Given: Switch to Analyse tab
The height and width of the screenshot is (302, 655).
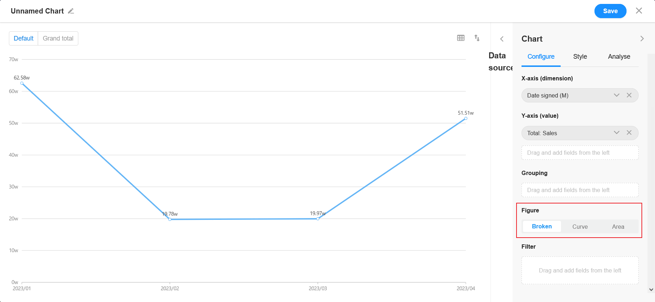Looking at the screenshot, I should 619,57.
